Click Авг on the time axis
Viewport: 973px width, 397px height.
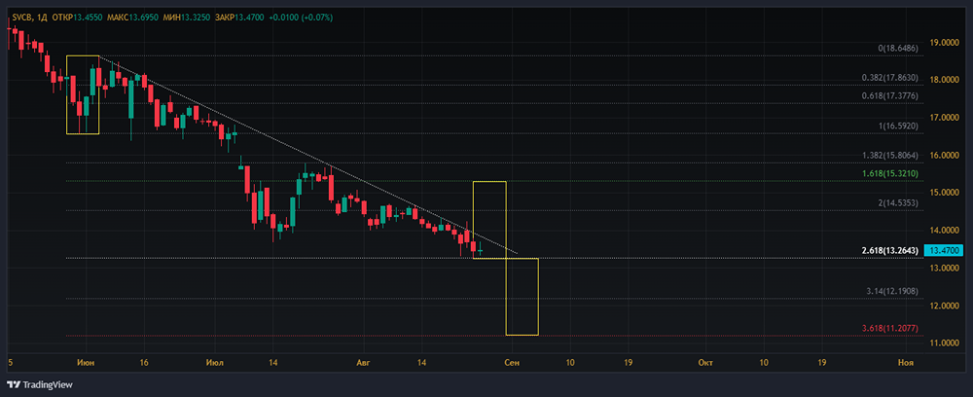(362, 362)
